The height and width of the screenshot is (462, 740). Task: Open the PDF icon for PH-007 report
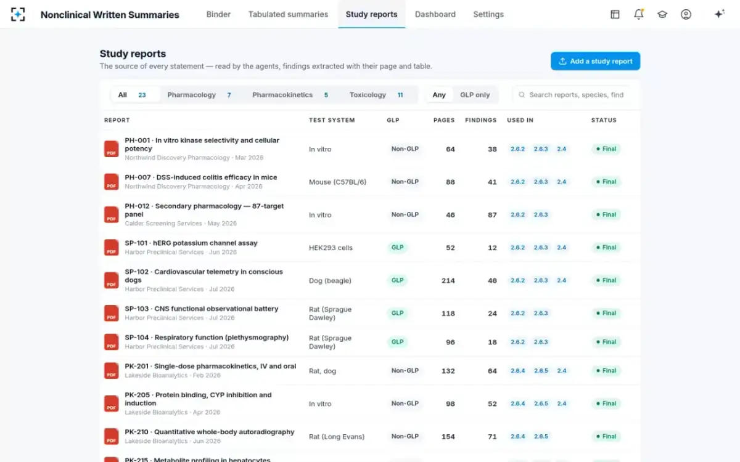coord(111,182)
